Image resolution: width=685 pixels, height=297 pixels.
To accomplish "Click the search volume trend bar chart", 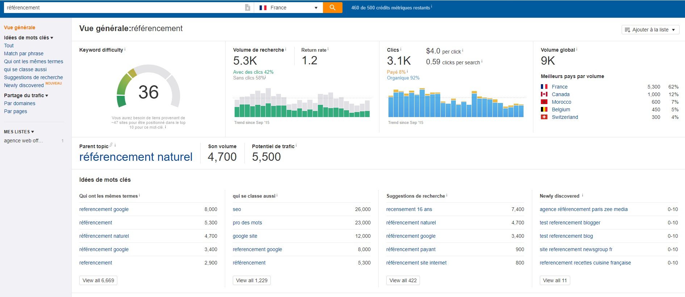I will (302, 103).
